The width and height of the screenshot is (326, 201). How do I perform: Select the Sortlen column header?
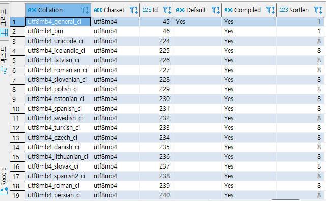point(301,10)
